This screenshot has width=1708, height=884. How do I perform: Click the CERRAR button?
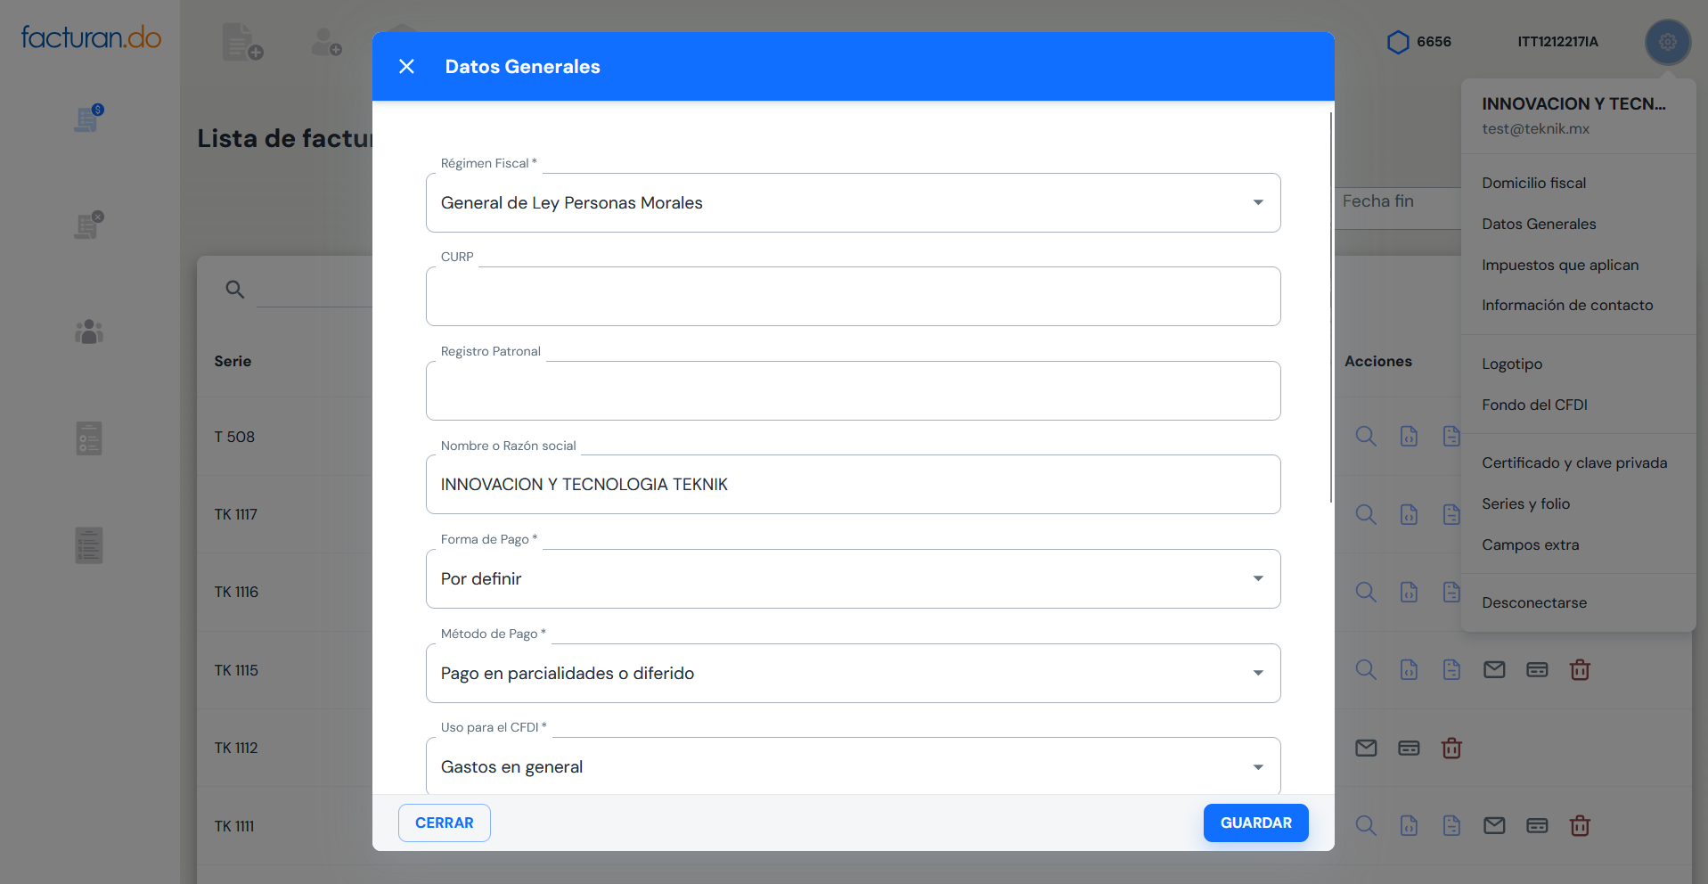click(x=444, y=823)
